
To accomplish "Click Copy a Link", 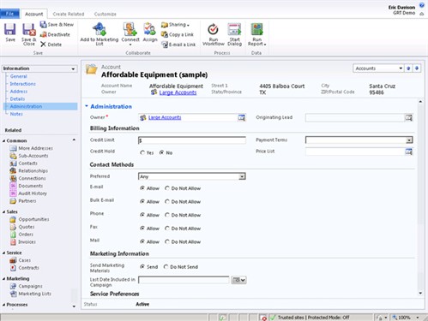I will (178, 34).
